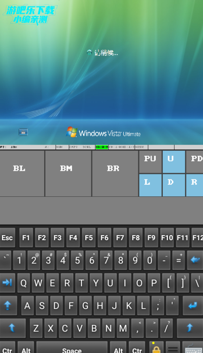This screenshot has height=353, width=203.
Task: Tap the backtick/tilde key
Action: tap(6, 260)
